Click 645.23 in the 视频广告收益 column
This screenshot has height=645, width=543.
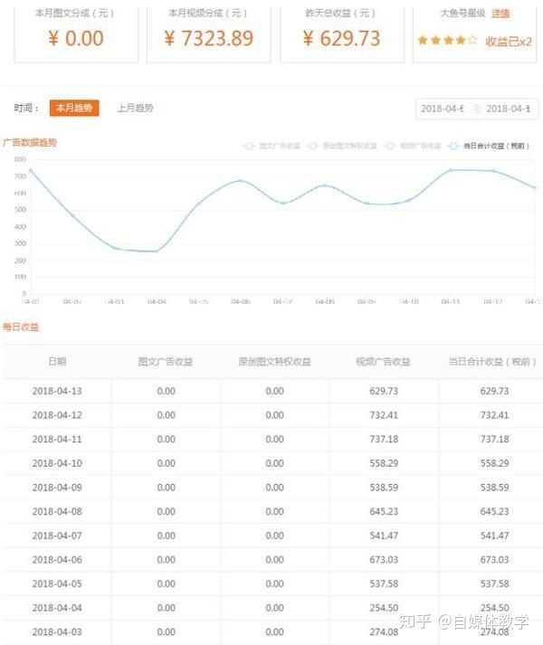pos(384,511)
